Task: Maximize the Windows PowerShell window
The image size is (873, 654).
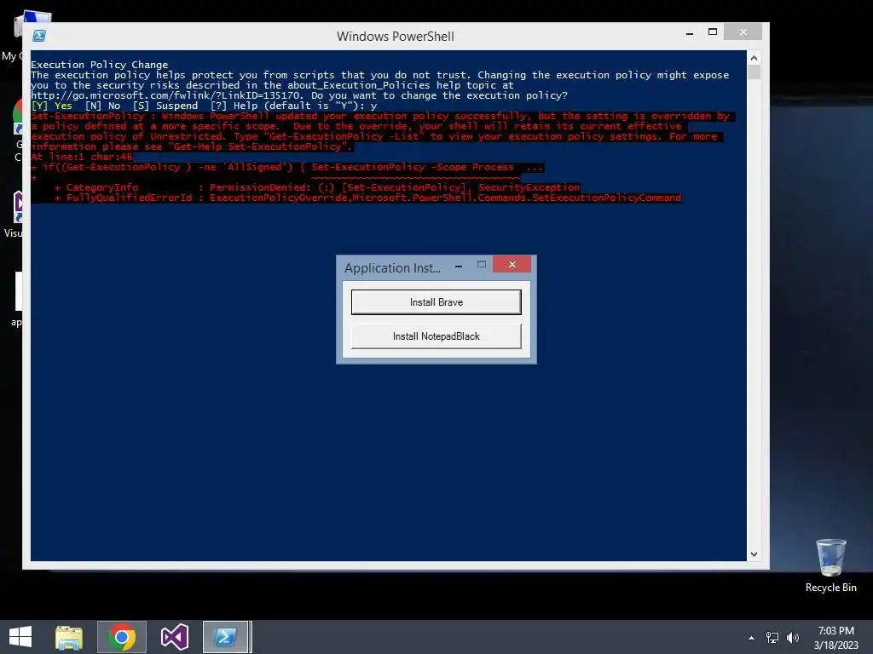Action: coord(712,32)
